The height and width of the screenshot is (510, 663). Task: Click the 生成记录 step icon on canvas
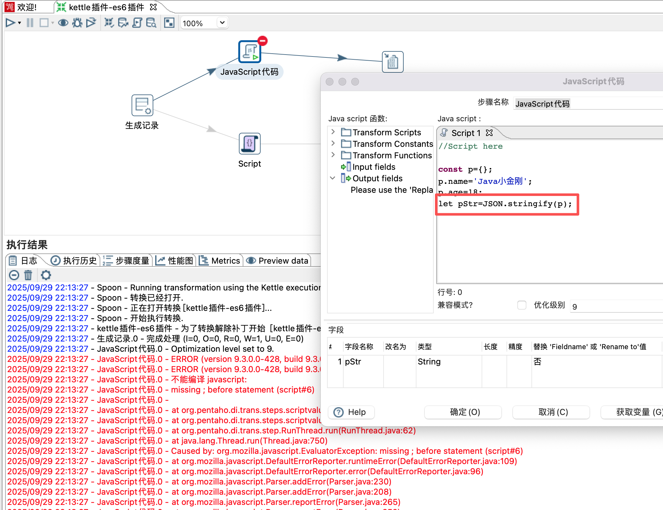[142, 105]
